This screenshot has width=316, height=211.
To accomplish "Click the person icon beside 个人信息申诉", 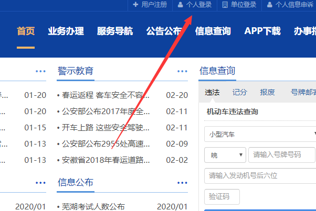I will pos(270,5).
